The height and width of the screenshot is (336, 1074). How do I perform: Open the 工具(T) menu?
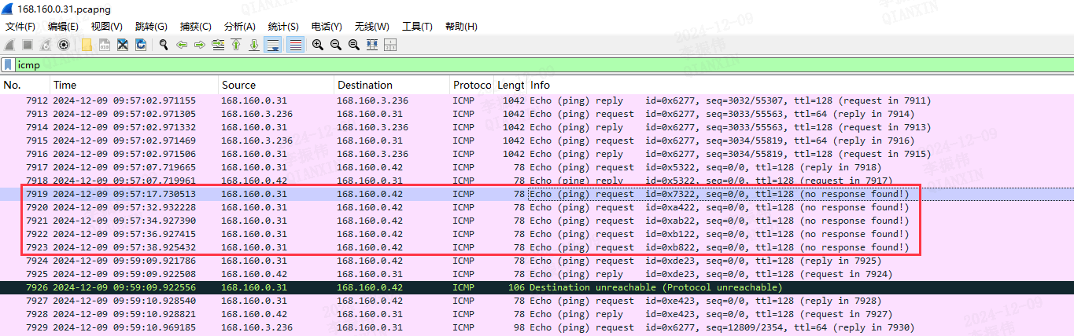click(x=417, y=27)
